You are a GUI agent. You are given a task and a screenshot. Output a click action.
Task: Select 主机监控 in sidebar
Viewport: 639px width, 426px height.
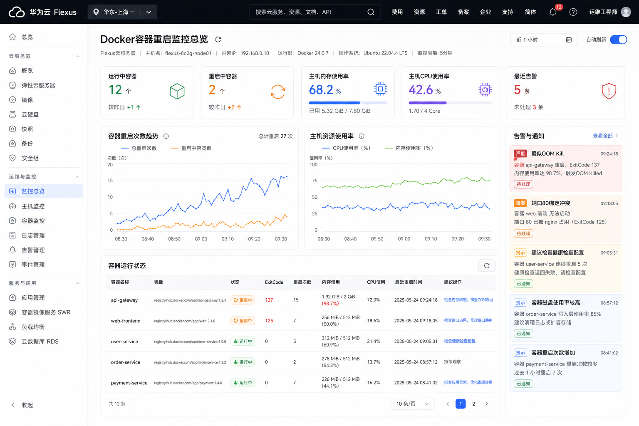click(44, 206)
